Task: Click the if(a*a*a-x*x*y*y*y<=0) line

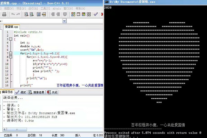Action: coord(50,64)
